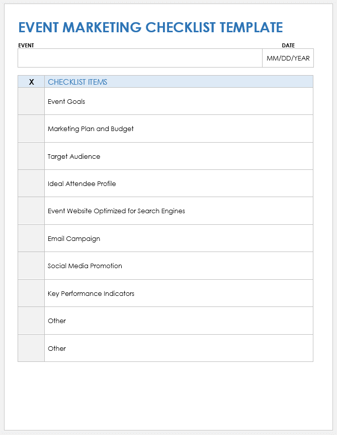Mark the Target Audience checkbox cell
The width and height of the screenshot is (337, 435).
(31, 156)
